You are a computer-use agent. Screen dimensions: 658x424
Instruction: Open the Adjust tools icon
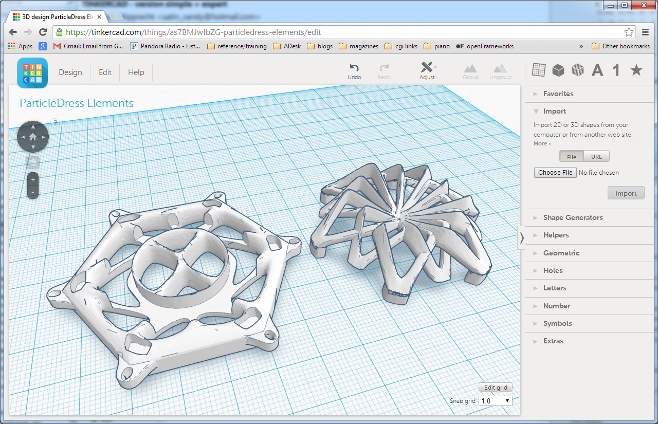[427, 67]
